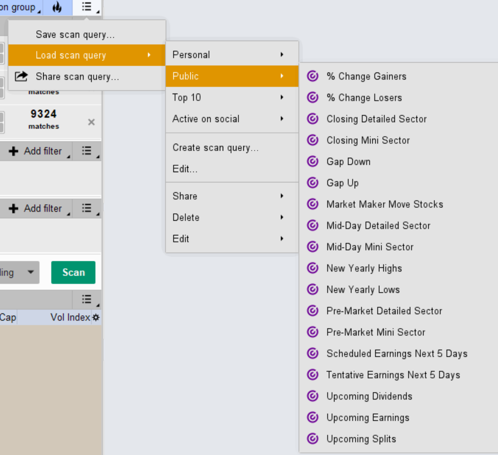
Task: Open the dropdown arrow left of Scan button
Action: coord(31,272)
